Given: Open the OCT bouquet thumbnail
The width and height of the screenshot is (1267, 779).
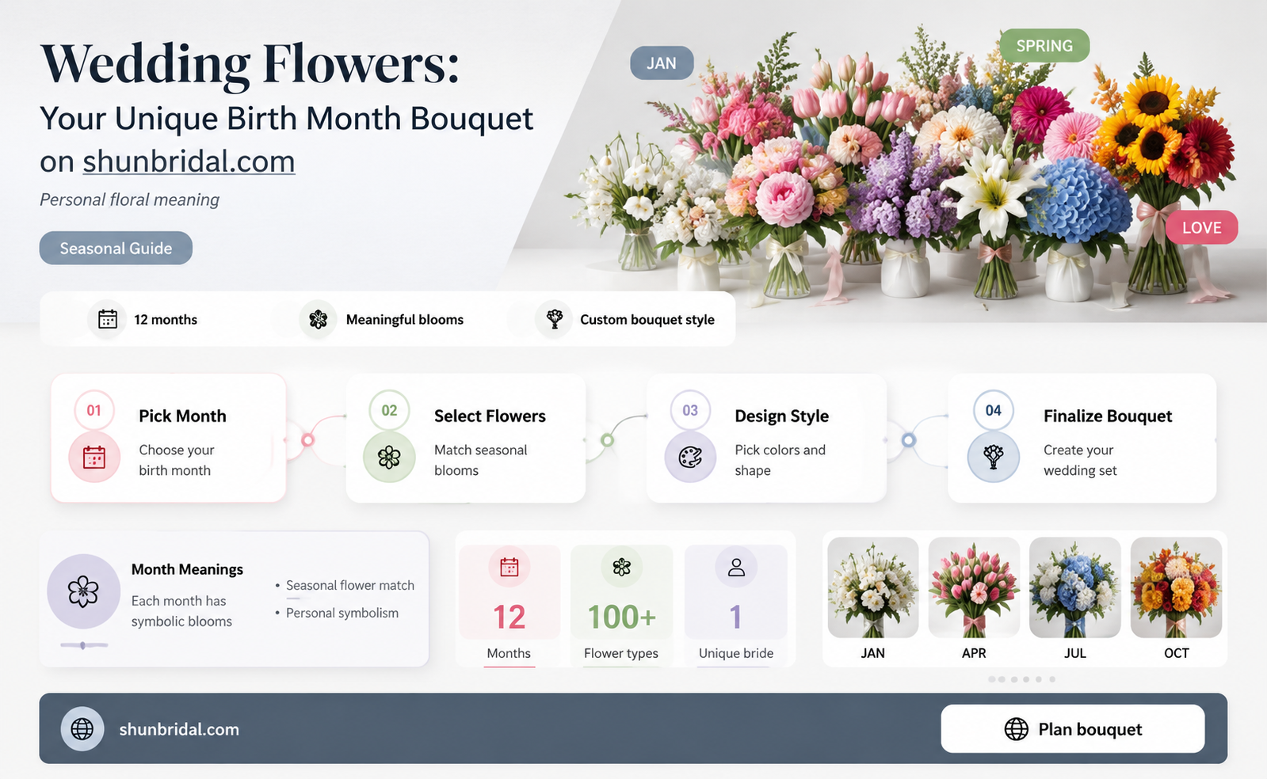Looking at the screenshot, I should (x=1176, y=587).
